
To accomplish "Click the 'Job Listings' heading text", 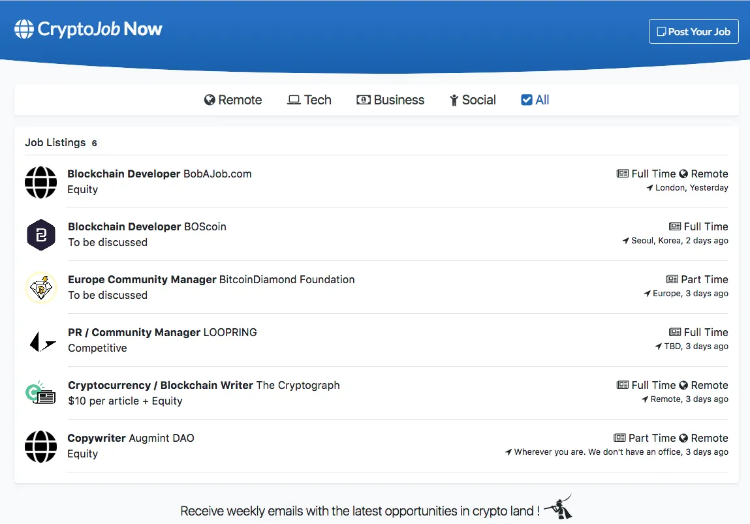I will click(55, 142).
